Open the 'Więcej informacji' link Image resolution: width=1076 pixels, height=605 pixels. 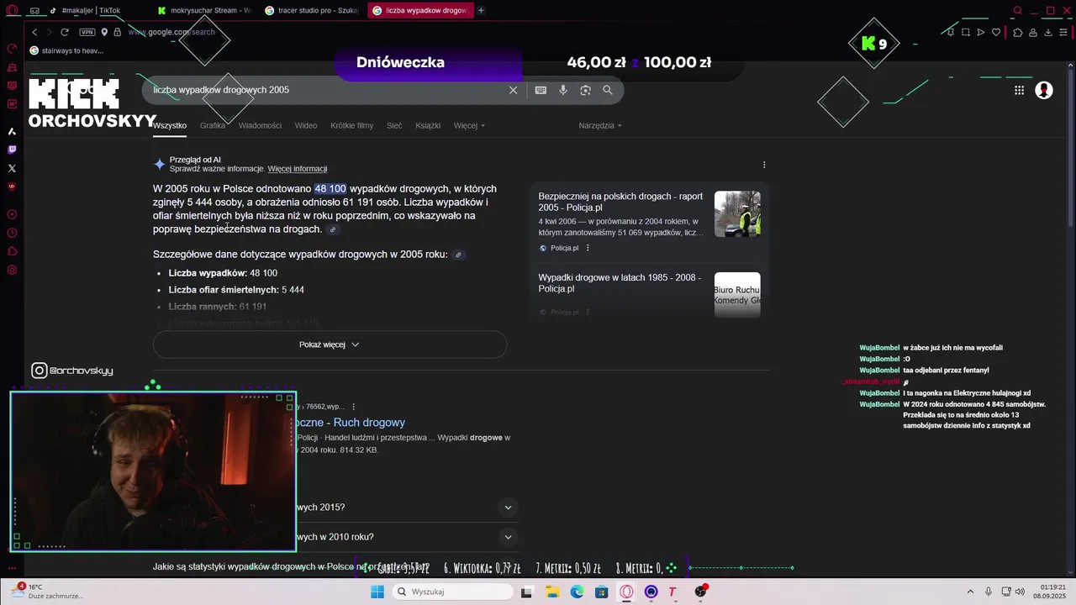(298, 169)
